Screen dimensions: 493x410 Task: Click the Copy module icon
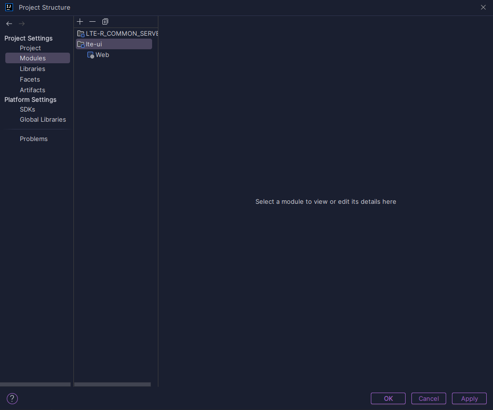click(105, 21)
